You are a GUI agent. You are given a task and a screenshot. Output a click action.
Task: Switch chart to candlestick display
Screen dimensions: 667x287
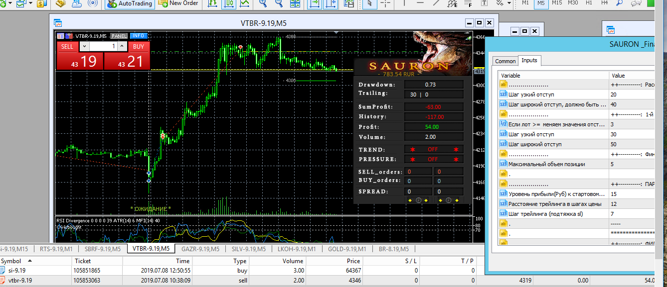click(229, 3)
